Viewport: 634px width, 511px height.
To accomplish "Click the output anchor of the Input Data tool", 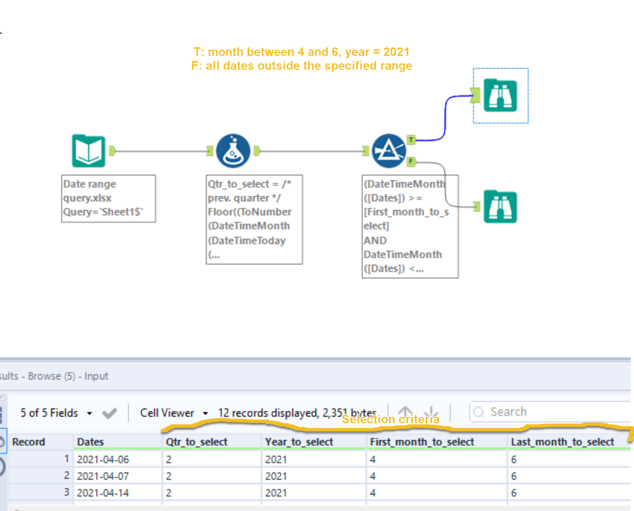I will click(x=112, y=150).
